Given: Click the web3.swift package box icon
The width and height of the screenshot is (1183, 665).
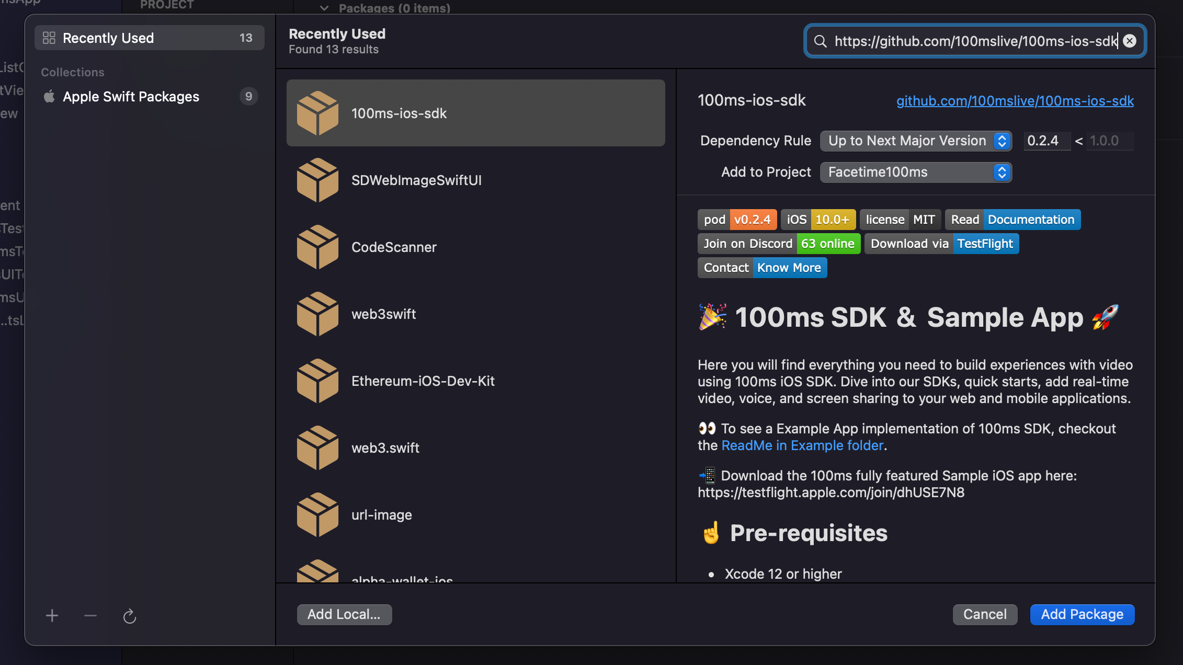Looking at the screenshot, I should tap(317, 448).
